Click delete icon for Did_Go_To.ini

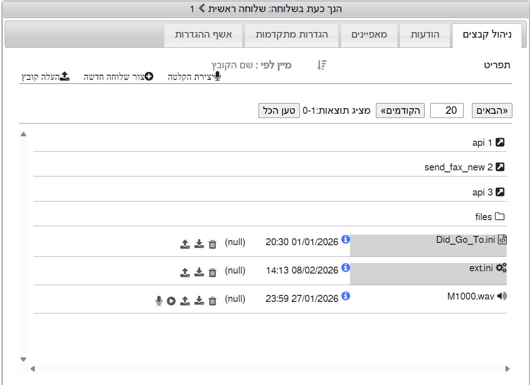coord(213,244)
